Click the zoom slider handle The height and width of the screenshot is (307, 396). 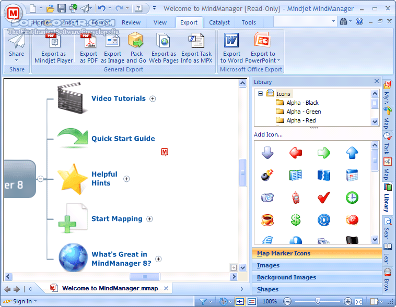pyautogui.click(x=318, y=301)
